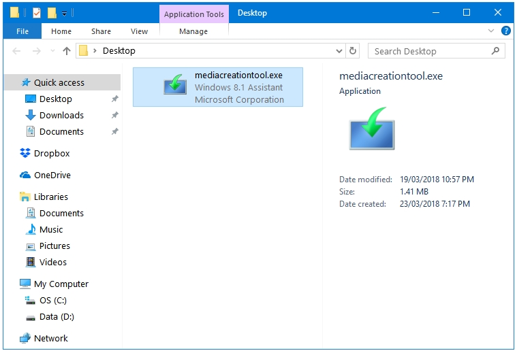This screenshot has height=353, width=517.
Task: Go back with the Back arrow
Action: [16, 51]
